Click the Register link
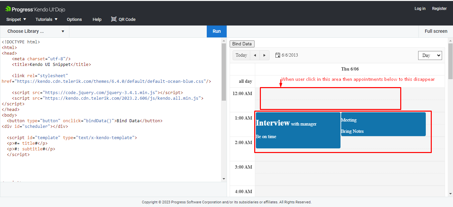Viewport: 453px width, 207px height. click(x=439, y=9)
